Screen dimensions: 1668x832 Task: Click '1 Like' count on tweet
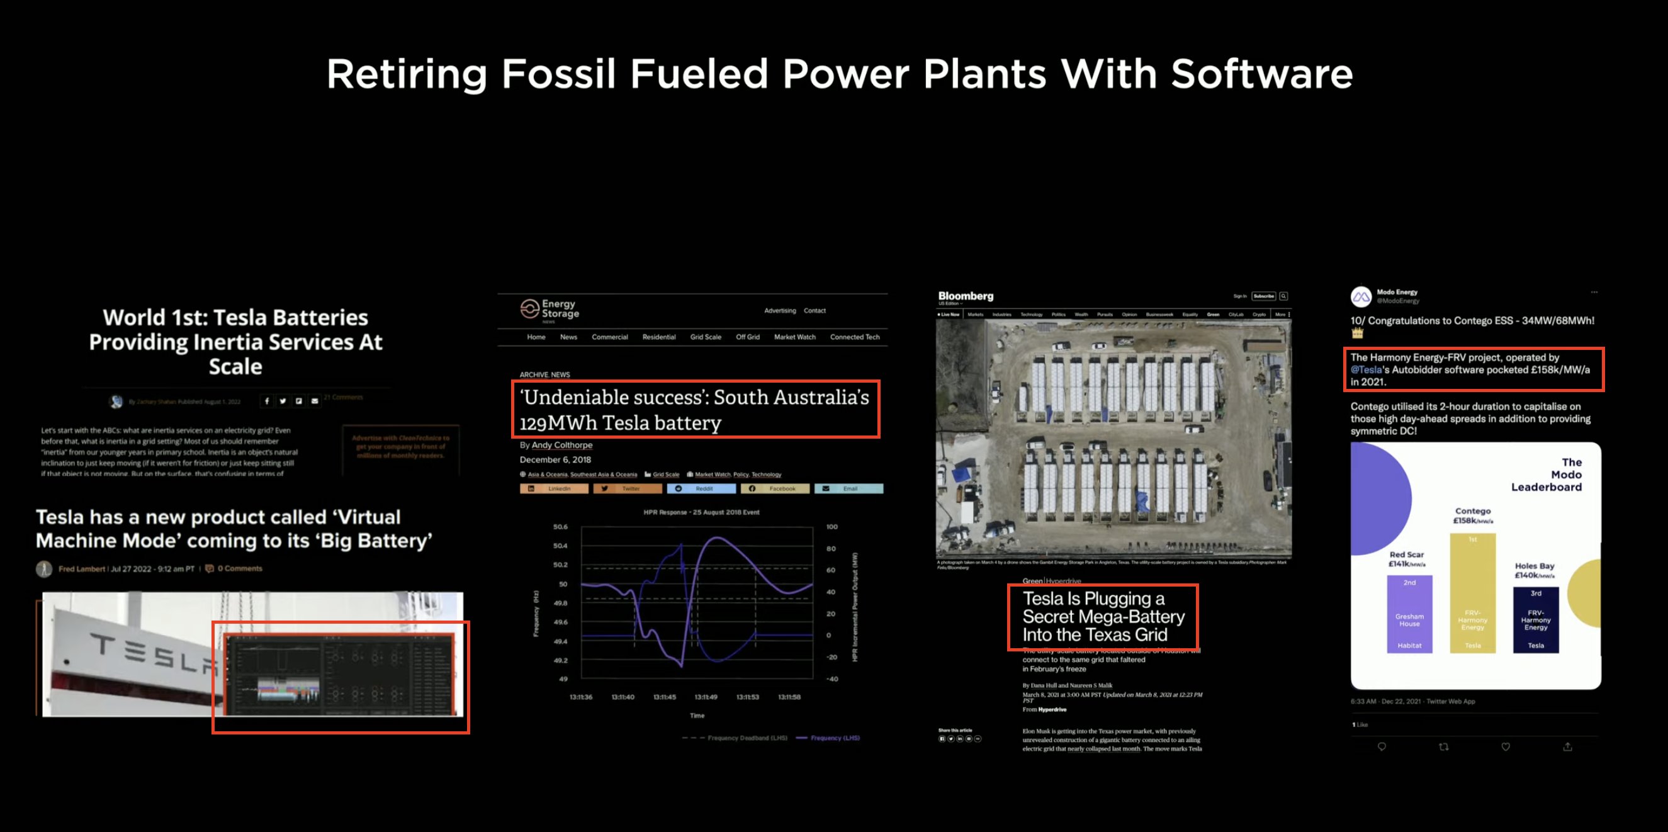click(1360, 724)
